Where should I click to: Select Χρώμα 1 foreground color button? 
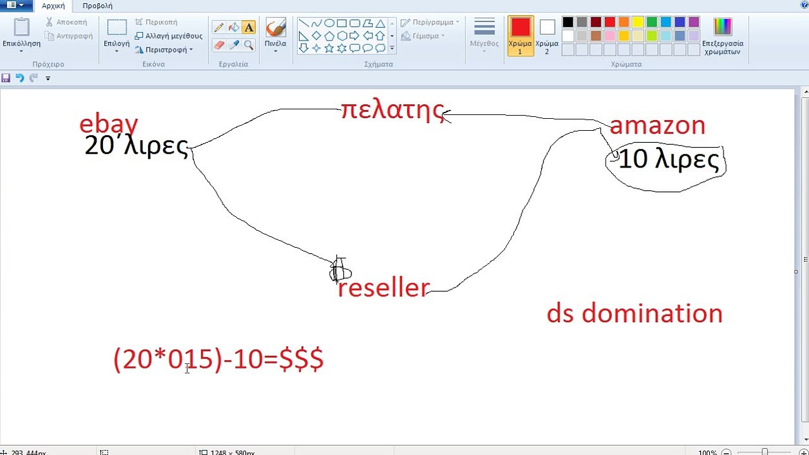pyautogui.click(x=521, y=35)
